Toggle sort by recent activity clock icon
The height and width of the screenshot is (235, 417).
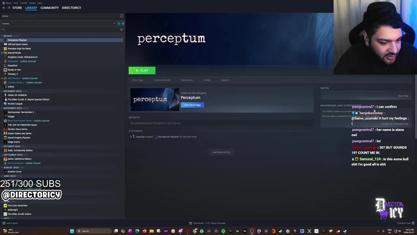(x=119, y=23)
